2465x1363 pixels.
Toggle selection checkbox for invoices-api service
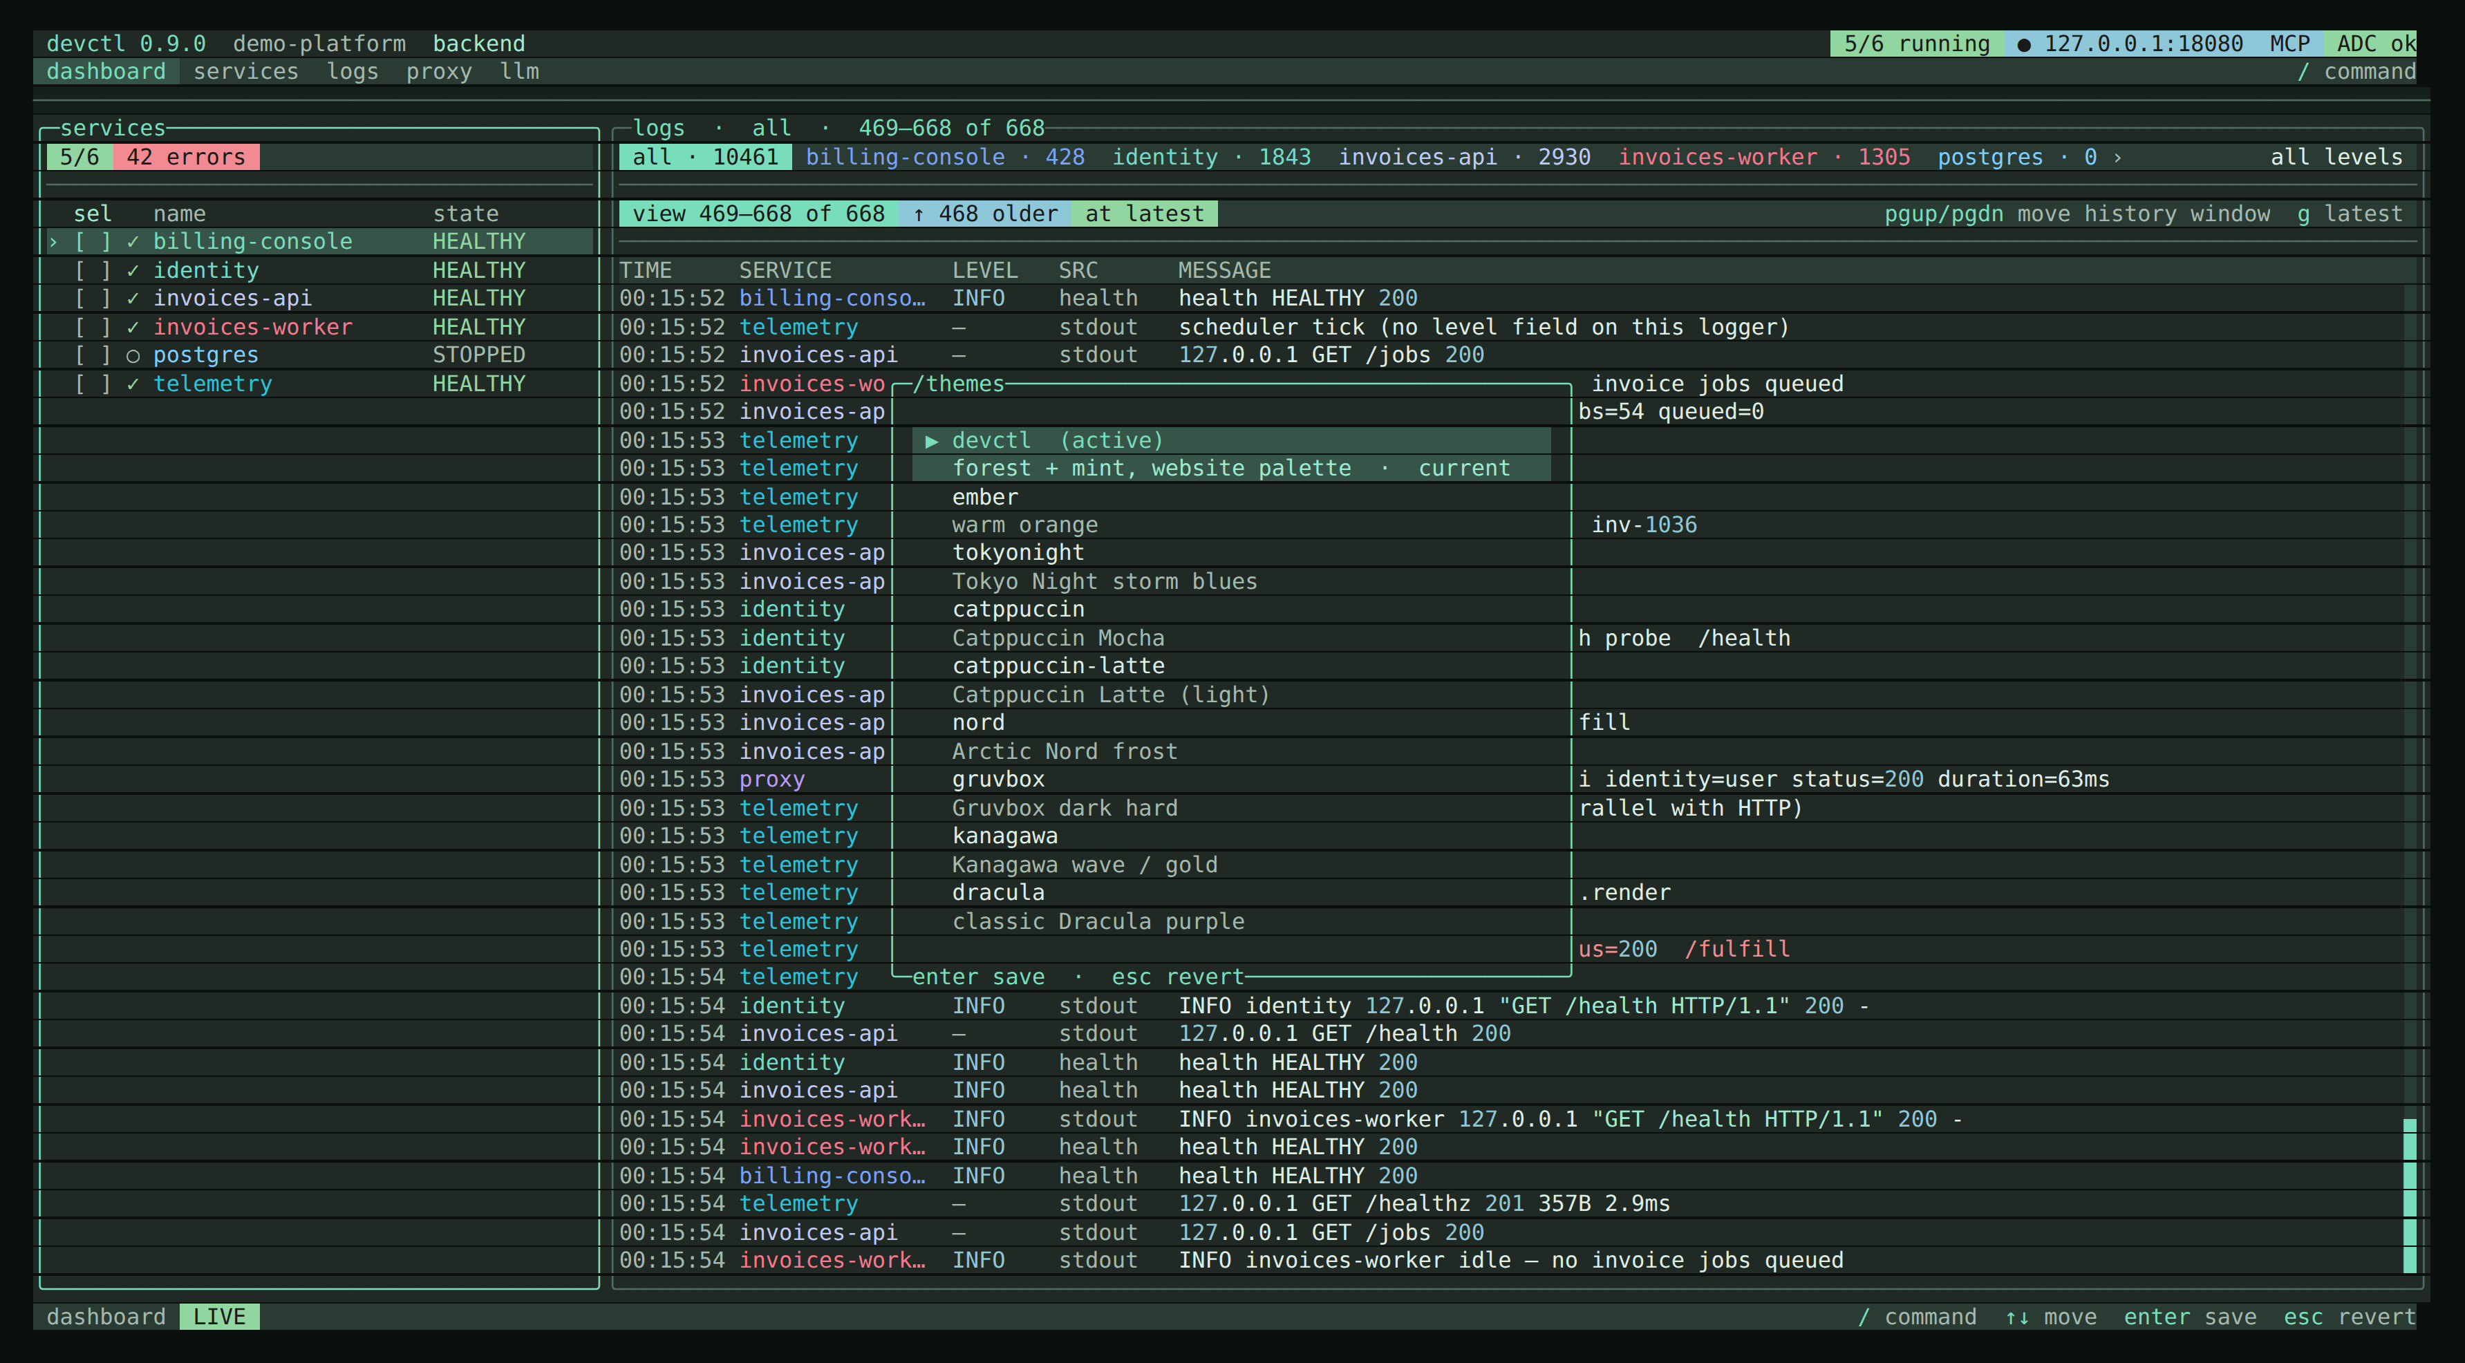[x=93, y=299]
